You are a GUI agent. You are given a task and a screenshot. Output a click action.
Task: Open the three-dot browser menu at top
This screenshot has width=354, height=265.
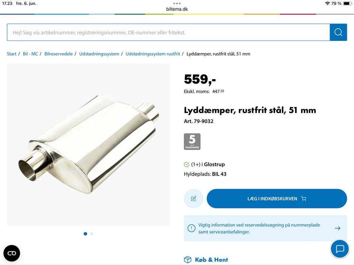pos(177,3)
